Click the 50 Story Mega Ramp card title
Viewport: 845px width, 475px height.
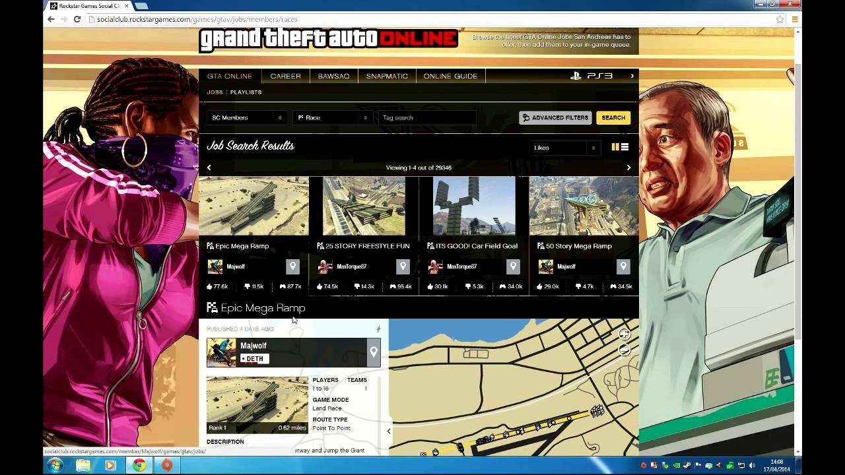tap(579, 246)
